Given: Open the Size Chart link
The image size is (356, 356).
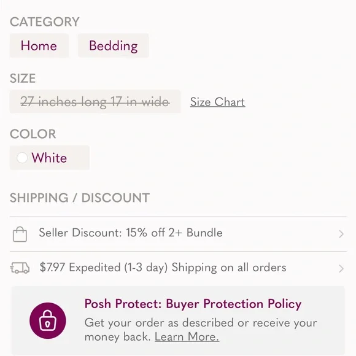Looking at the screenshot, I should tap(217, 102).
